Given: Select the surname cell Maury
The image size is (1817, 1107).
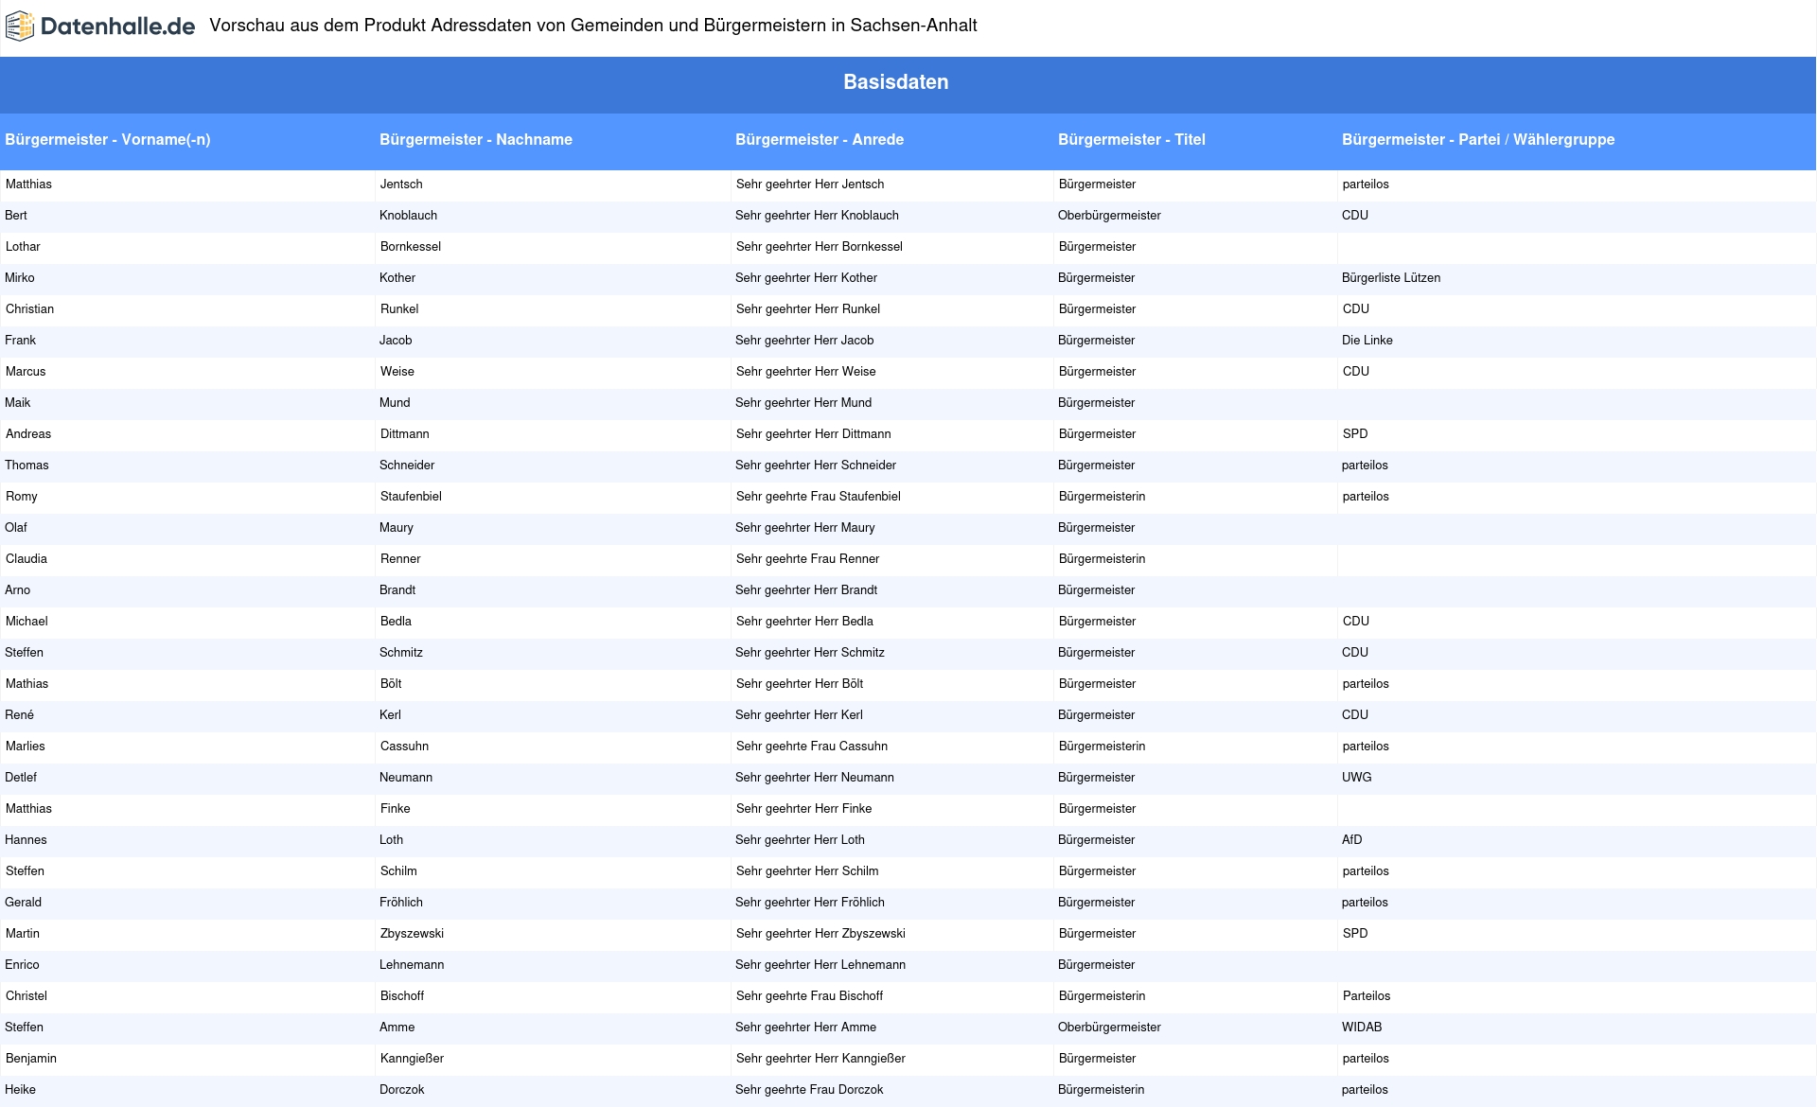Looking at the screenshot, I should (x=397, y=527).
